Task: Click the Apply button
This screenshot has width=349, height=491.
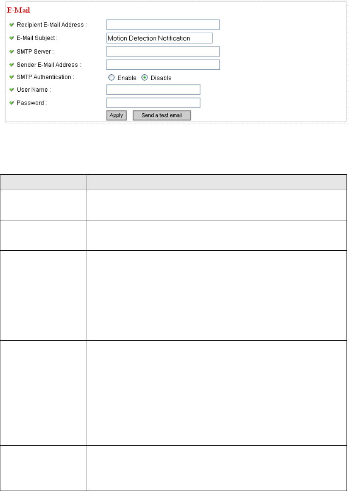Action: coord(116,115)
